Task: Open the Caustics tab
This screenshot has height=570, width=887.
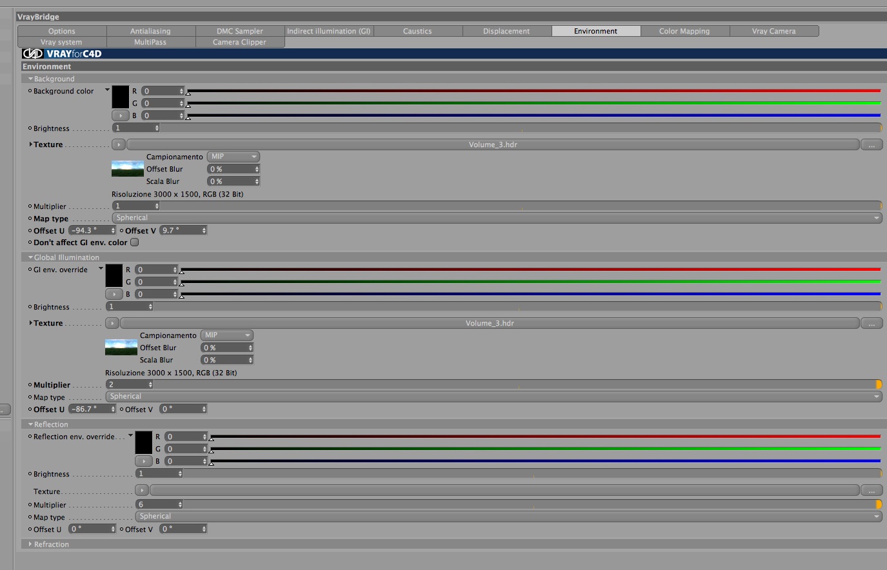Action: (418, 31)
